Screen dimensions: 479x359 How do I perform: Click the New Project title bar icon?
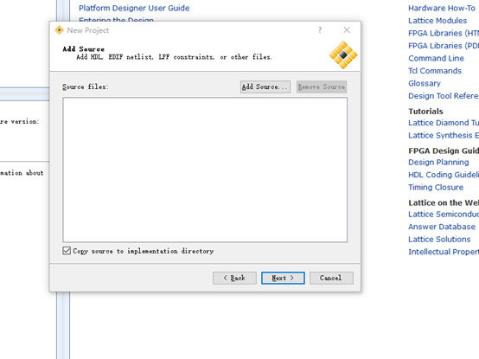[59, 30]
